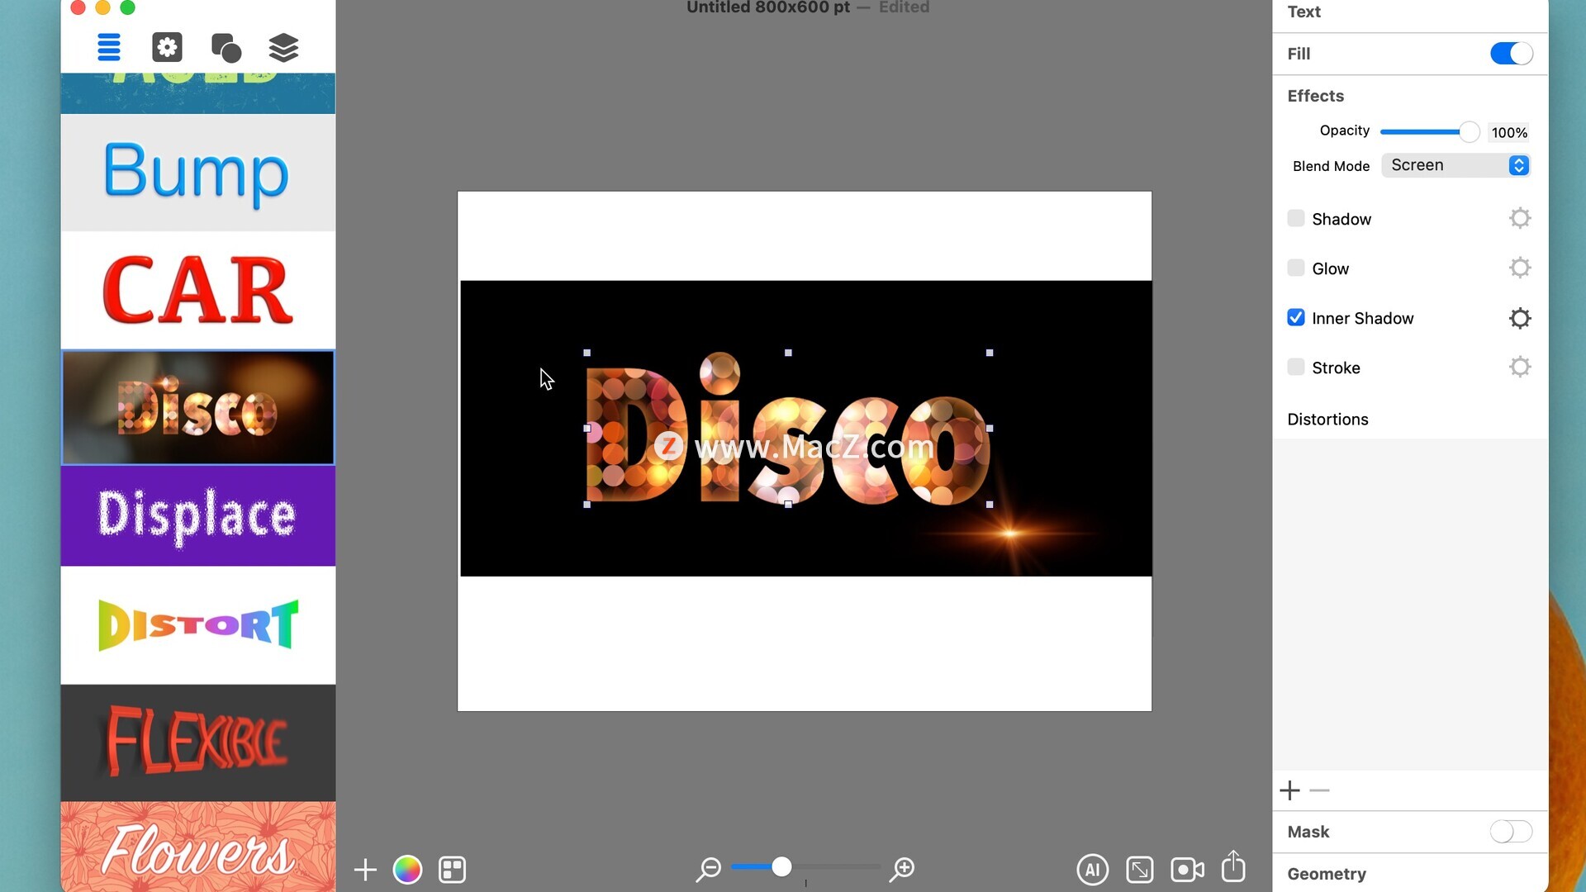
Task: Click the zoom out magnifier icon
Action: pos(708,869)
